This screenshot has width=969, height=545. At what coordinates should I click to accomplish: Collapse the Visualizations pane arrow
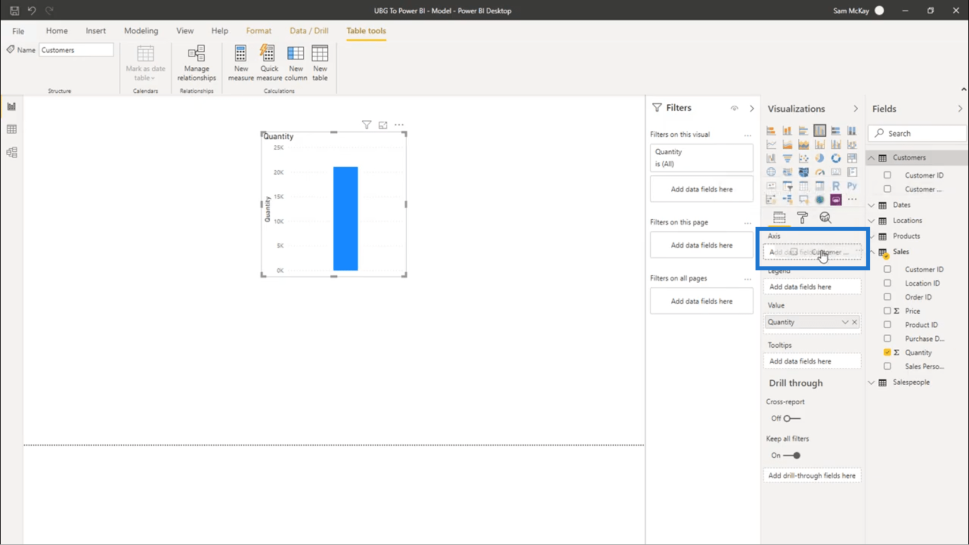pyautogui.click(x=855, y=108)
